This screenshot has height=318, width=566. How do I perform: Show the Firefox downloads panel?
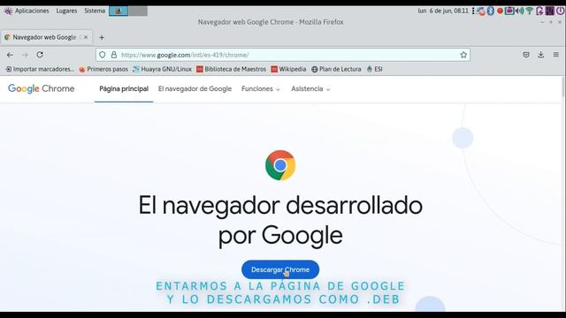click(540, 55)
